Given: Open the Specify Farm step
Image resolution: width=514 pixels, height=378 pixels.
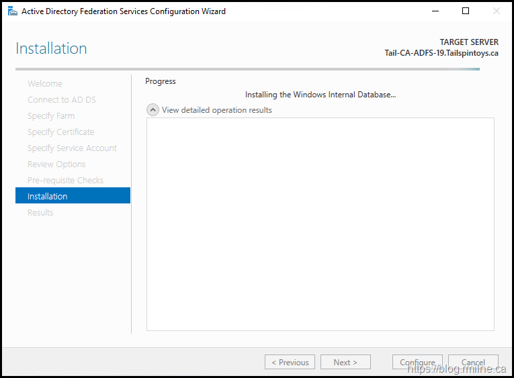Looking at the screenshot, I should (x=51, y=116).
